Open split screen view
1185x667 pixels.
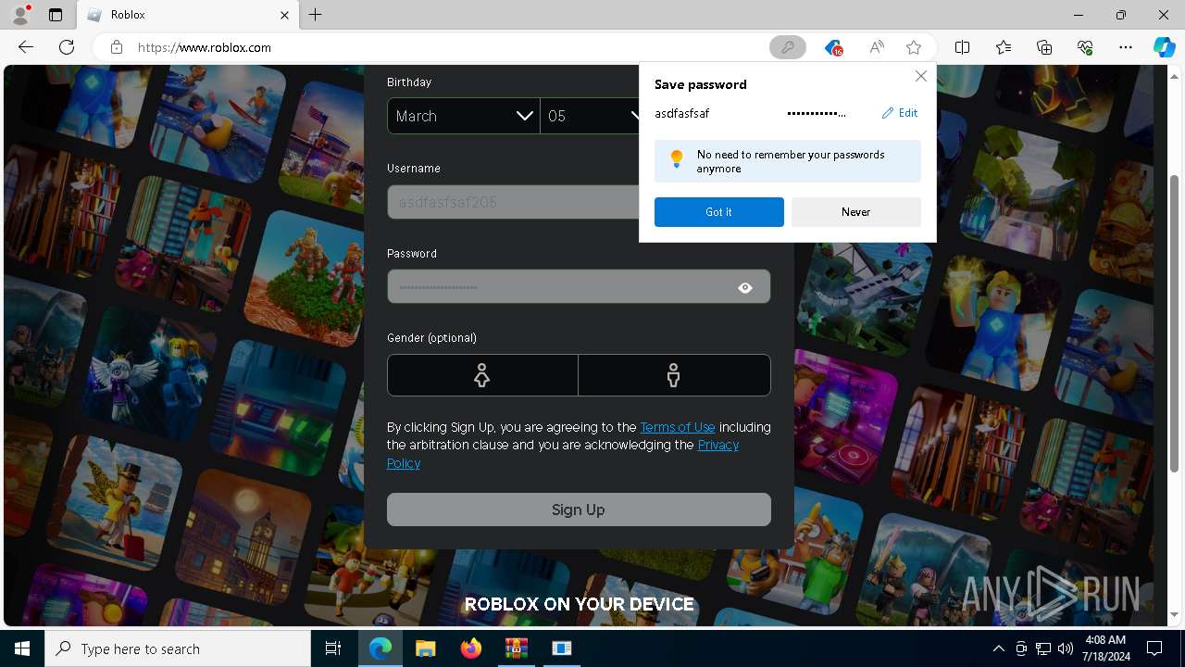click(962, 47)
